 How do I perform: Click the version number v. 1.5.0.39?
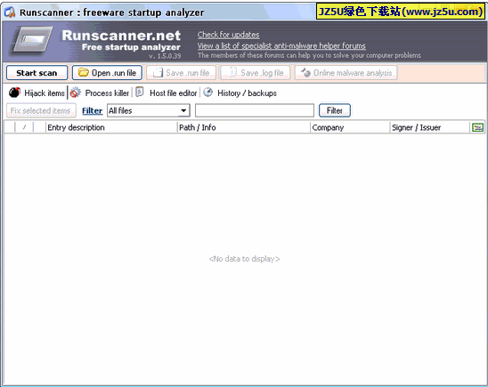coord(165,56)
